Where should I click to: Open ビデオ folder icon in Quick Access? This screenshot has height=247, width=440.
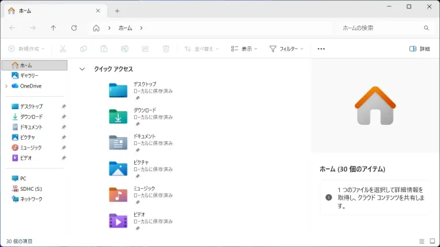pos(118,221)
